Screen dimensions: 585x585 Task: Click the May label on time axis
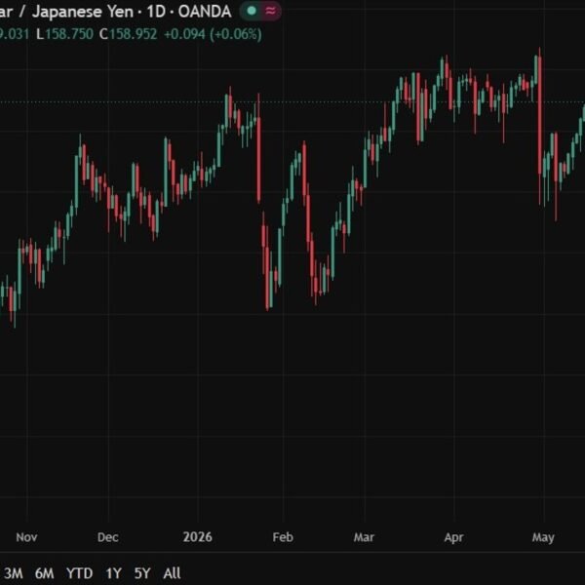coord(543,537)
